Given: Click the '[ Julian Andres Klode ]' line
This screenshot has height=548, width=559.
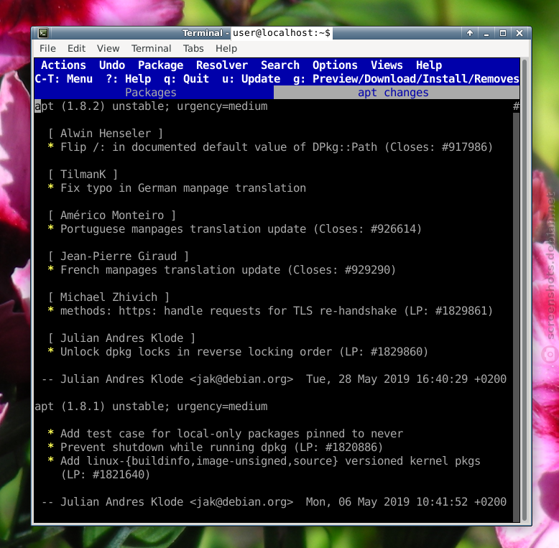Looking at the screenshot, I should pyautogui.click(x=121, y=338).
